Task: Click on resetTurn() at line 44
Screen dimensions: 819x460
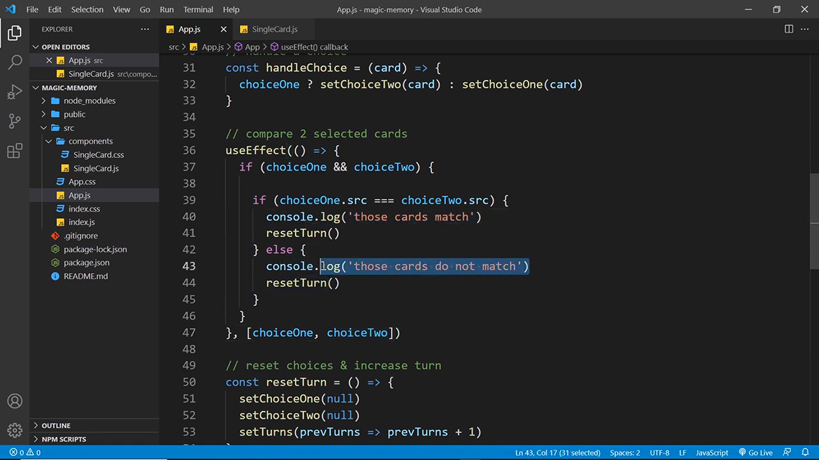Action: pos(302,283)
